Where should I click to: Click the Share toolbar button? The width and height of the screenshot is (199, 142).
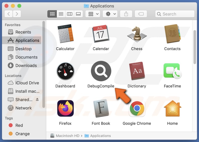pos(126,14)
